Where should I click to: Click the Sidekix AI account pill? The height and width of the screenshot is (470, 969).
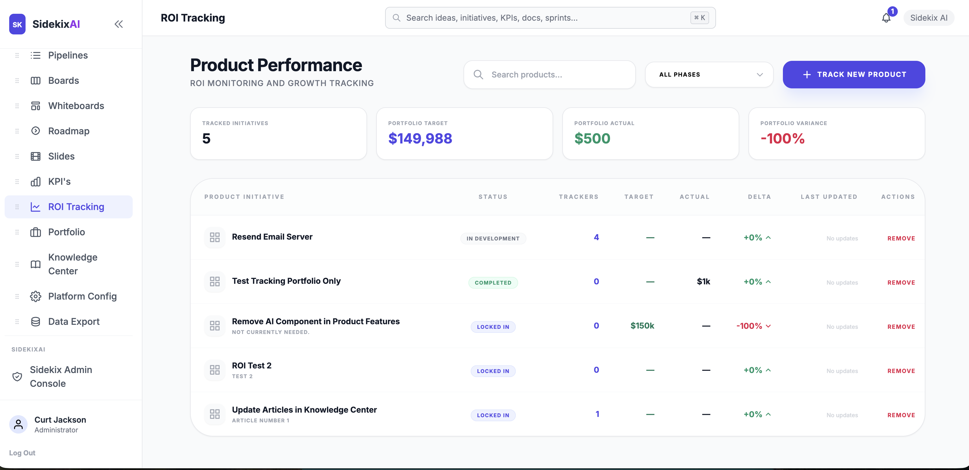click(x=929, y=18)
